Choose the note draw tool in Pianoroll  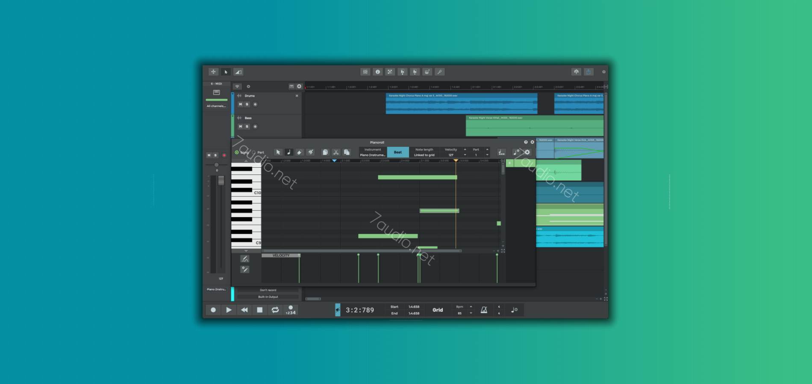point(289,152)
